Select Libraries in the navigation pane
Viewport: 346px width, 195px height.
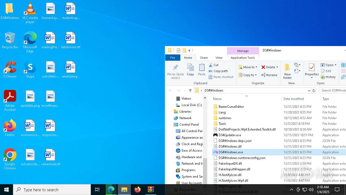183,112
